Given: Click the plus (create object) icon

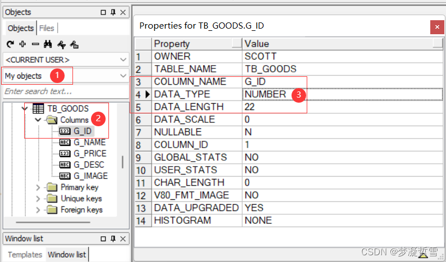Looking at the screenshot, I should point(22,44).
